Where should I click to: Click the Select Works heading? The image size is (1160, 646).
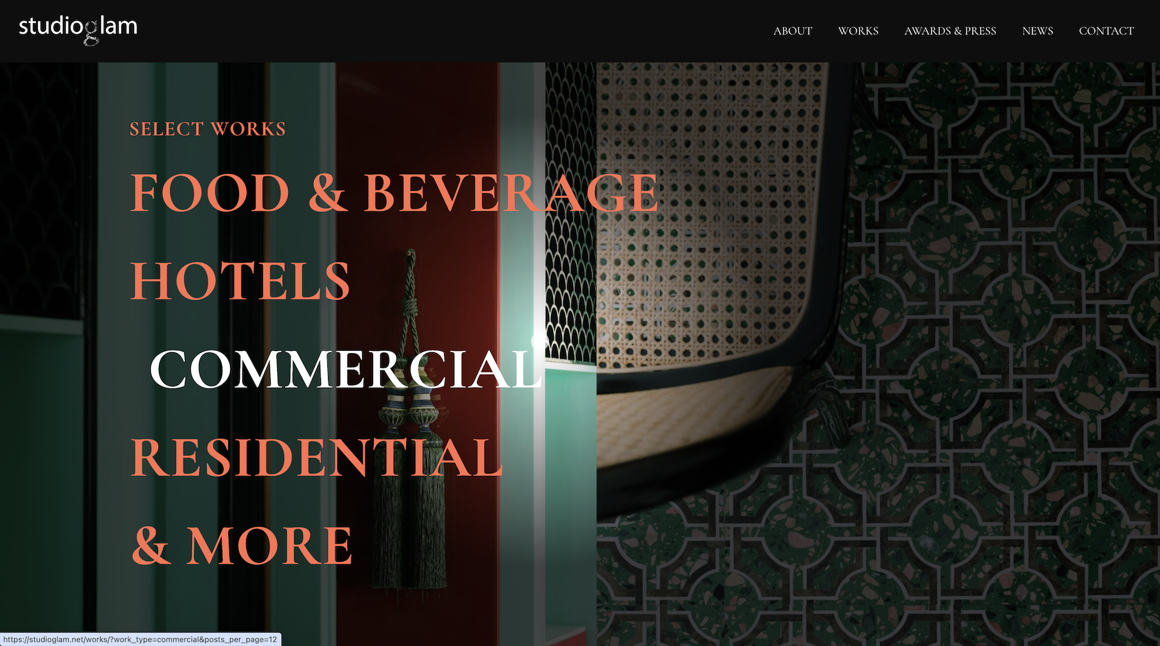(x=208, y=129)
